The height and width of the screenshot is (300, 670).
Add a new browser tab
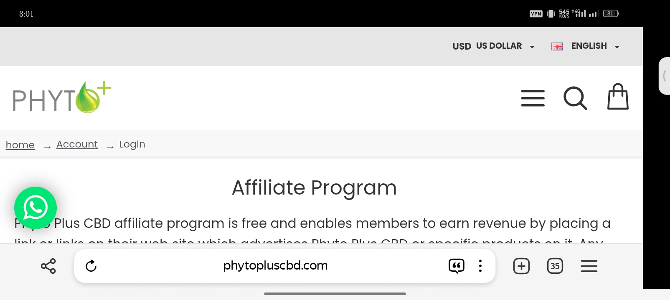pyautogui.click(x=521, y=266)
